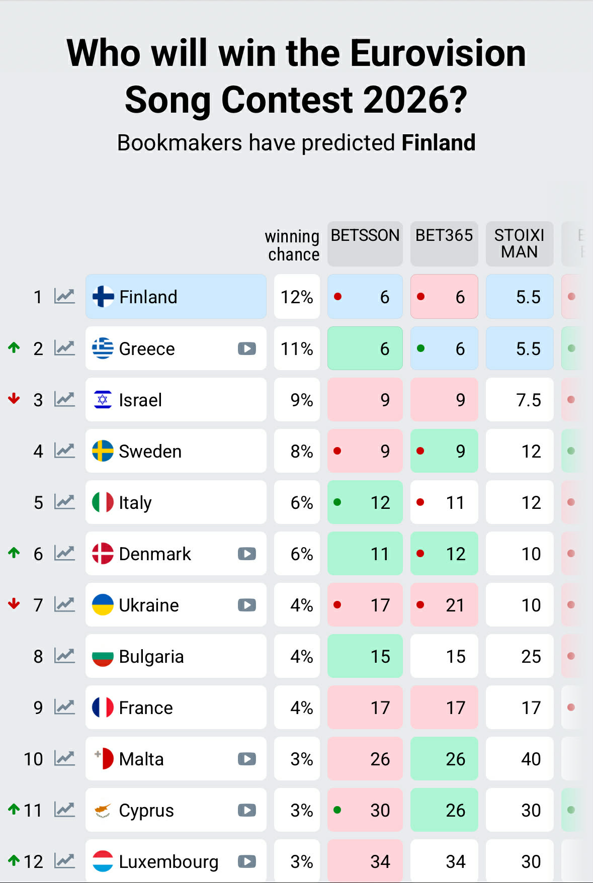Play the Ukraine song video

[246, 605]
